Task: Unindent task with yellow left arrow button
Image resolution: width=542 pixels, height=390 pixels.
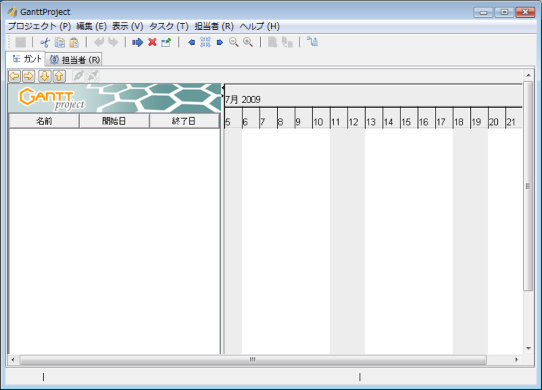Action: coord(15,76)
